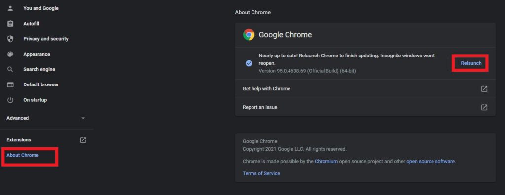Select About Chrome in the sidebar
505x195 pixels.
23,155
